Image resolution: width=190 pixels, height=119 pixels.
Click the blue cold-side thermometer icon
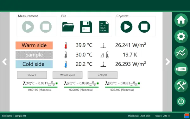tap(66, 64)
